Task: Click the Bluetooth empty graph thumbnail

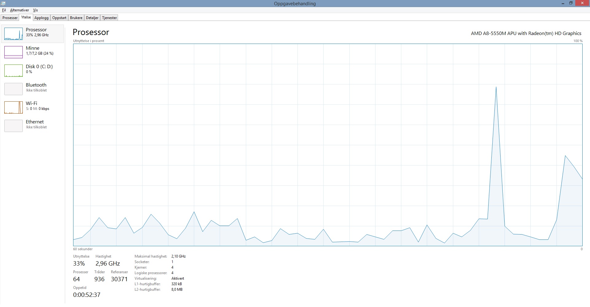Action: pos(14,89)
